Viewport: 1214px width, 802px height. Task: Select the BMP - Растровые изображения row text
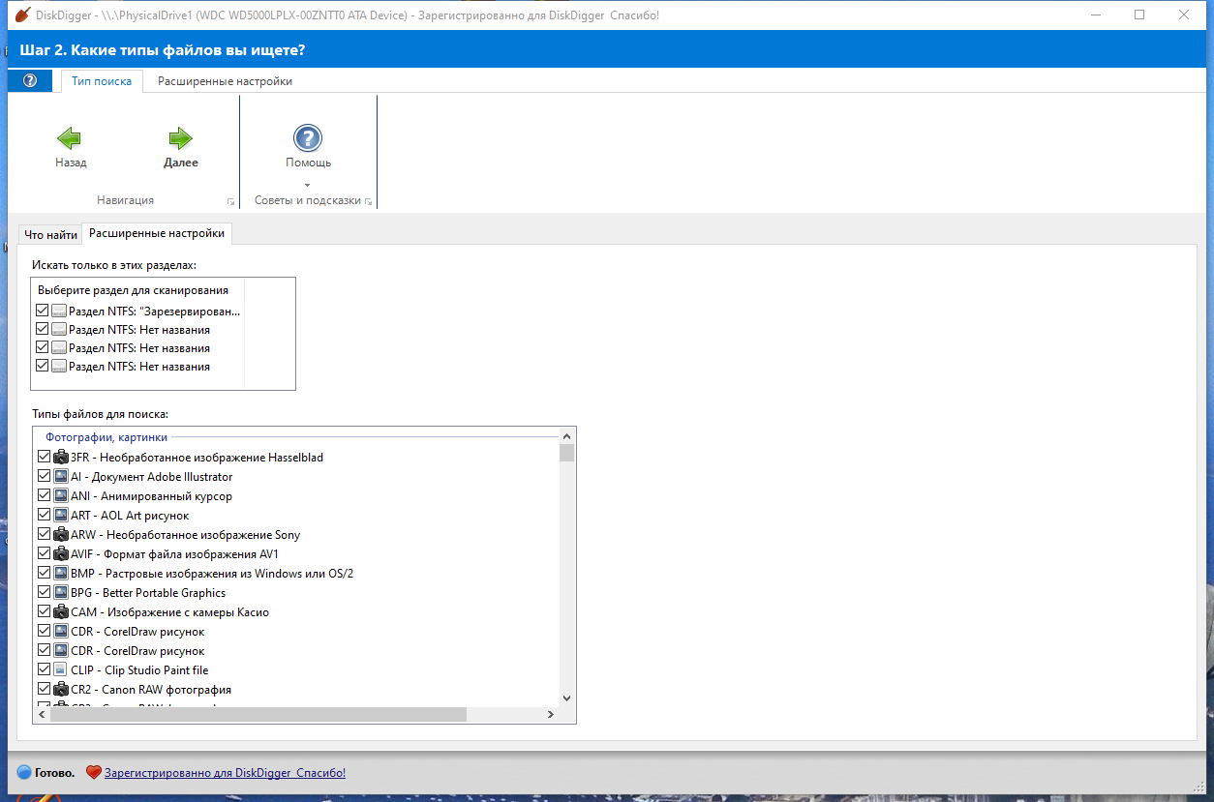[212, 573]
